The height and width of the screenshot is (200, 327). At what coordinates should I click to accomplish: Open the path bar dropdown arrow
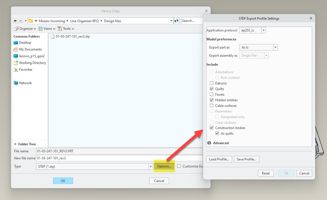(172, 21)
